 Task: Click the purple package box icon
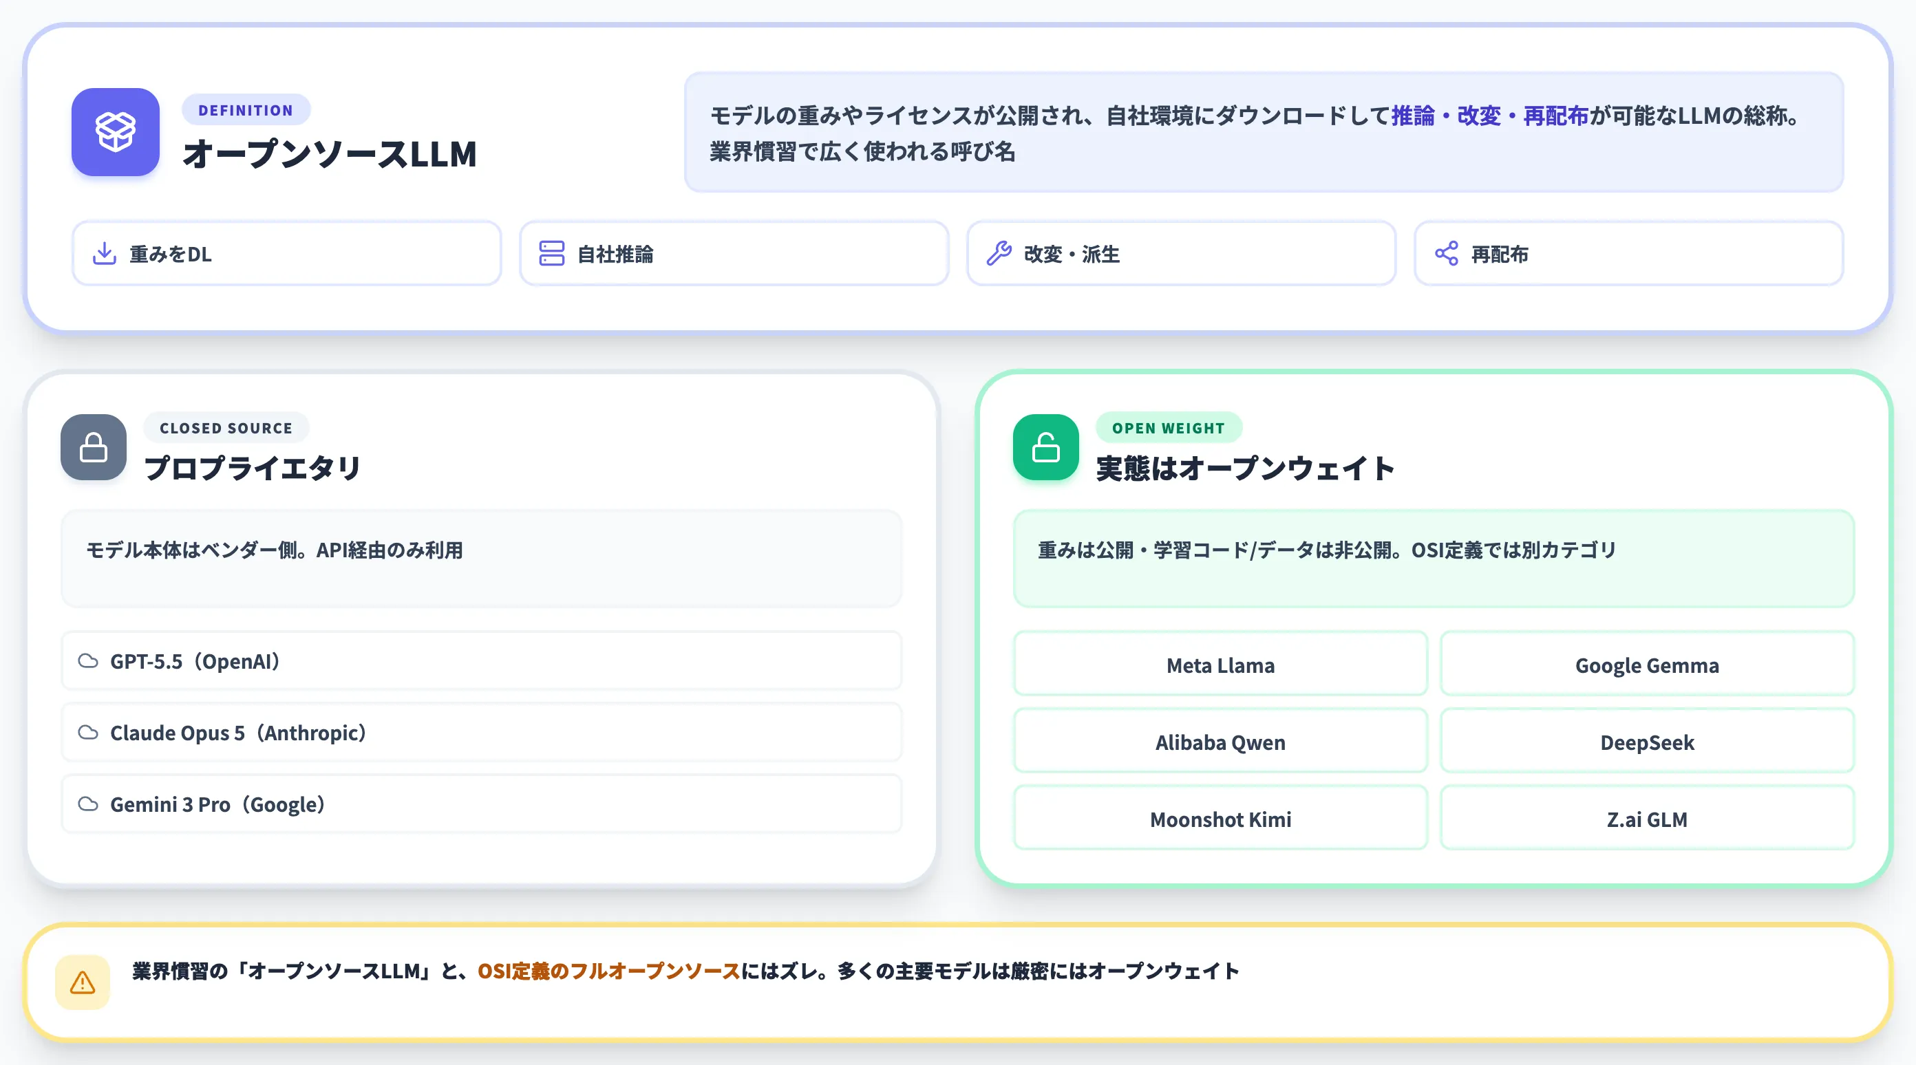[116, 131]
